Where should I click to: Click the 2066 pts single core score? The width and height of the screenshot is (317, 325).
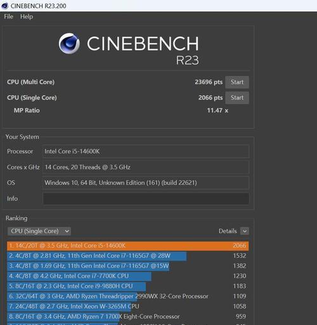coord(210,98)
